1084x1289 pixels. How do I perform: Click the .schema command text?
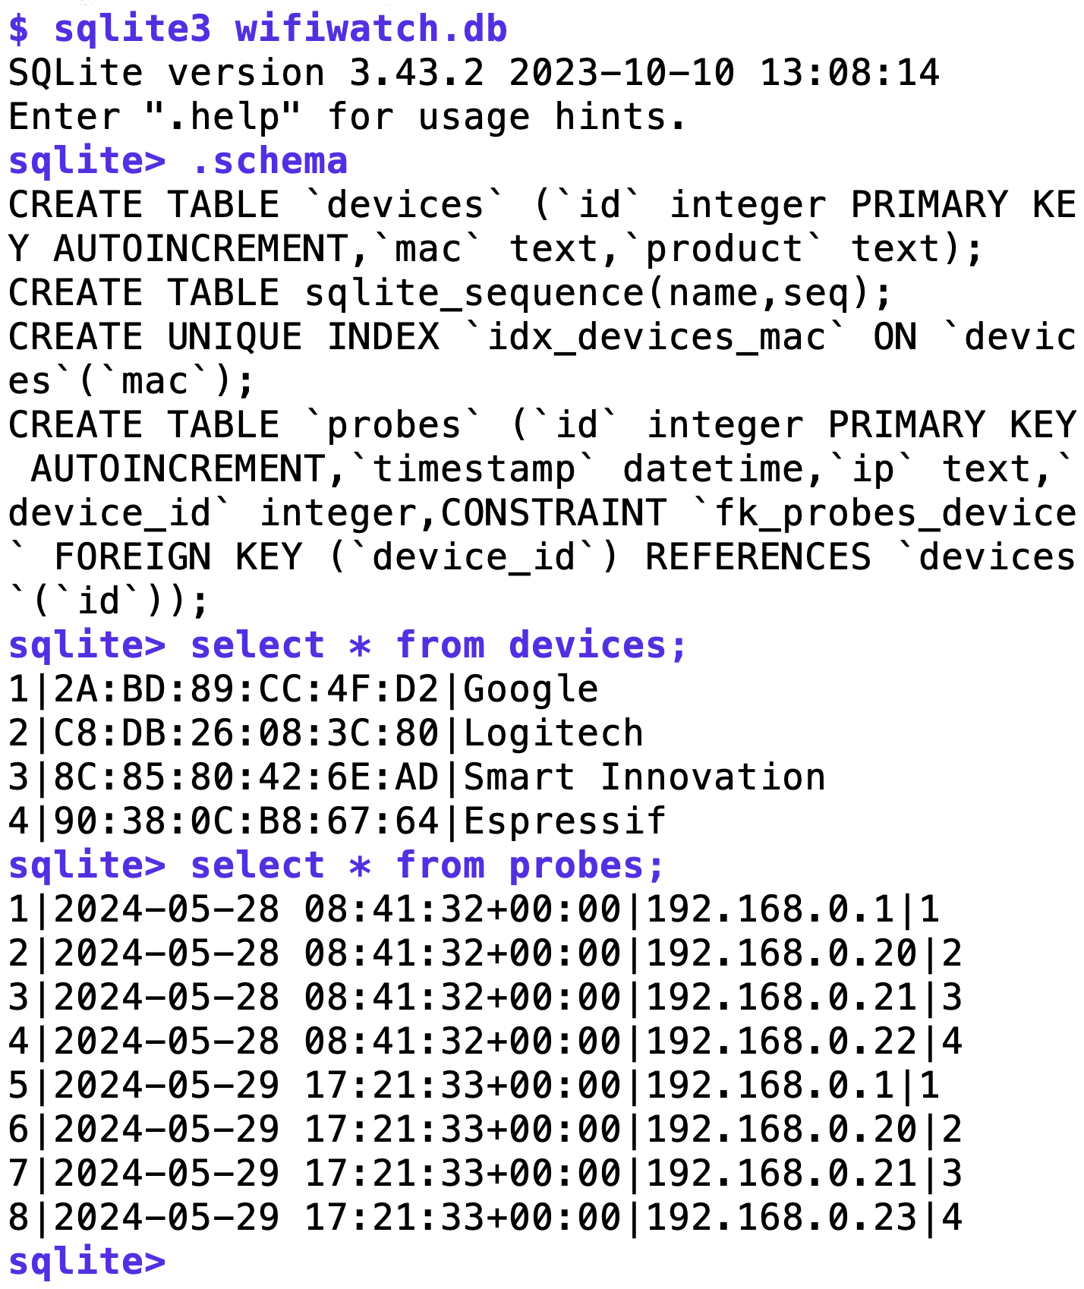pyautogui.click(x=269, y=161)
